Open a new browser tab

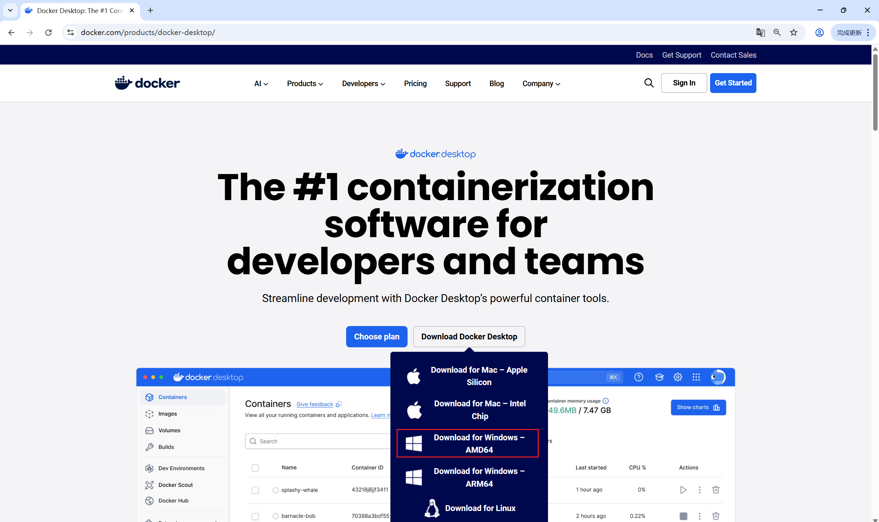click(x=150, y=10)
